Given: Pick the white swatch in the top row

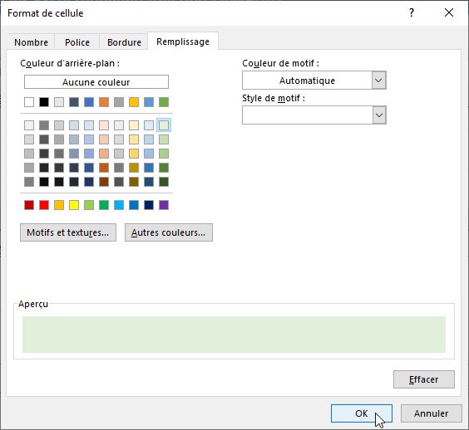Looking at the screenshot, I should coord(29,102).
